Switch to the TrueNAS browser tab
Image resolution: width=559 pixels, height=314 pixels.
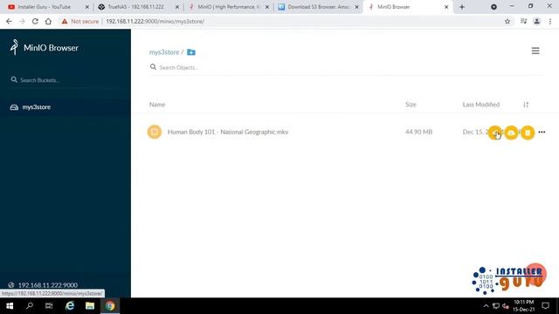tap(138, 7)
